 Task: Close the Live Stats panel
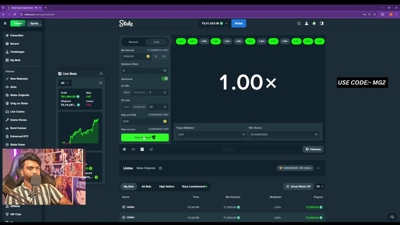pos(101,74)
